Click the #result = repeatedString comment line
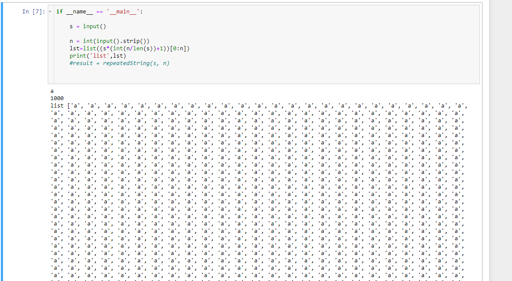 pos(119,63)
